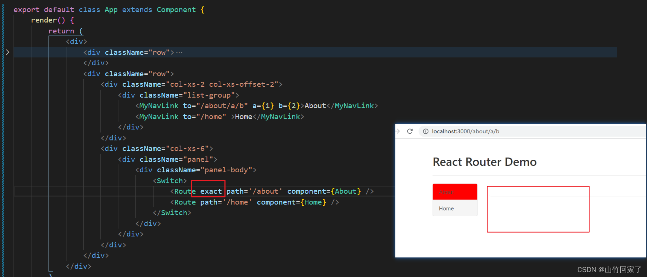Viewport: 647px width, 277px height.
Task: Reload the browser page
Action: point(410,131)
